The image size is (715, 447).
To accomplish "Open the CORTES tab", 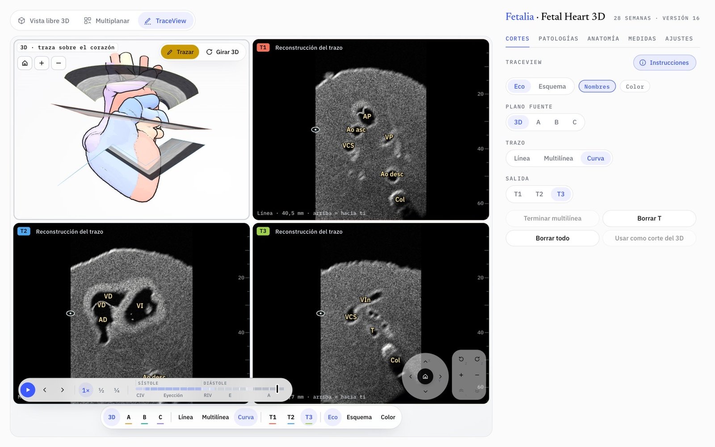I will pos(517,39).
